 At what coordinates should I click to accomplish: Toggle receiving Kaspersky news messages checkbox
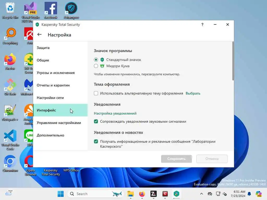[96, 141]
